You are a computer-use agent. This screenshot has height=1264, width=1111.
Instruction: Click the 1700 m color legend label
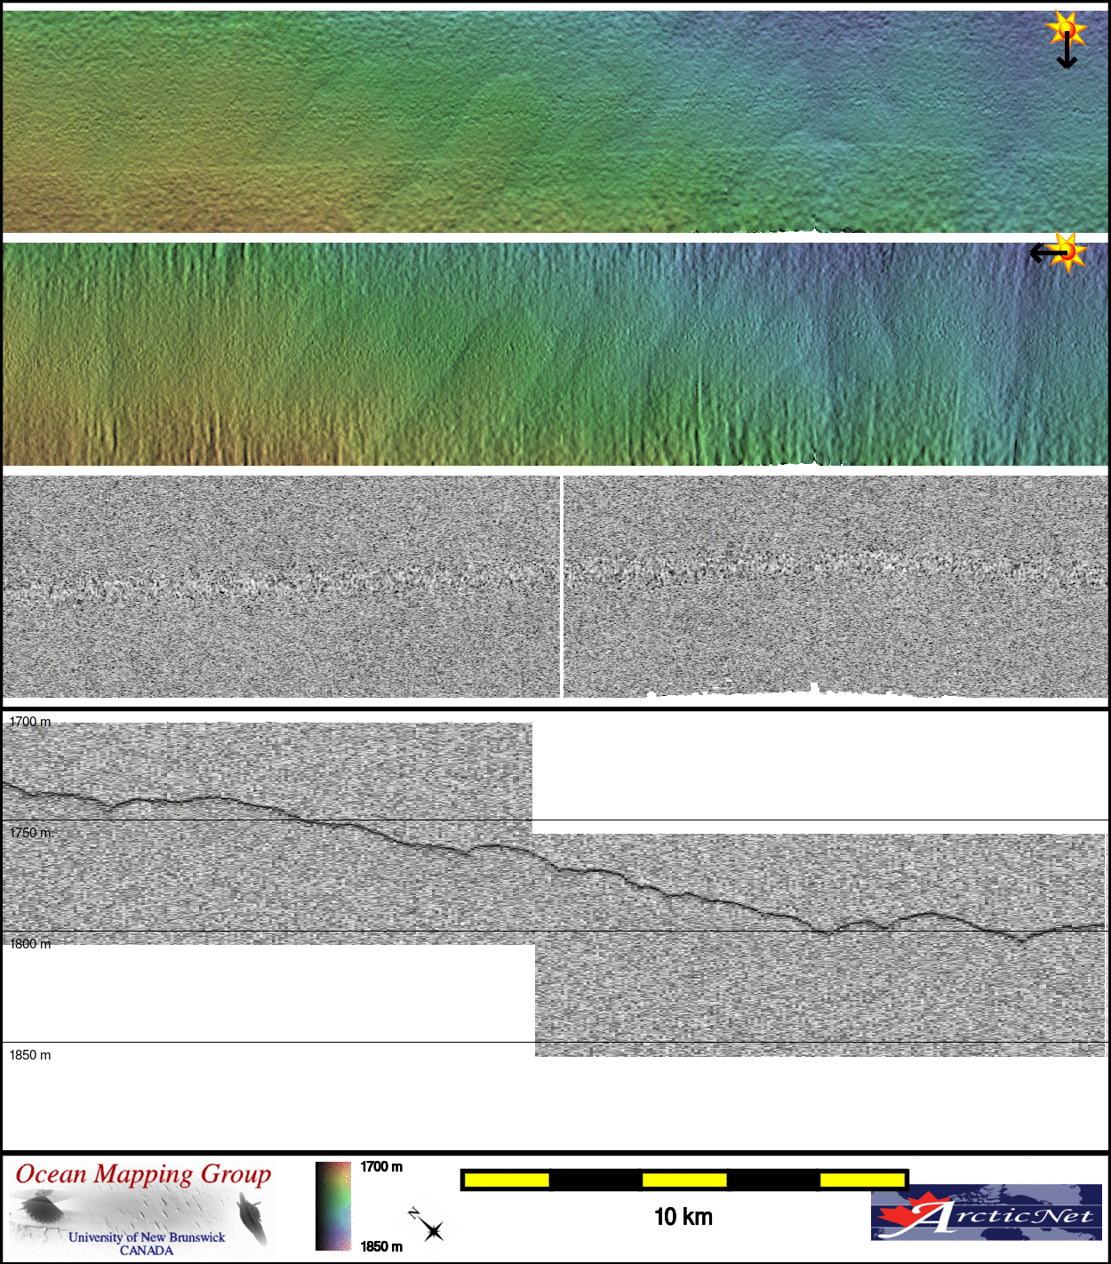click(381, 1167)
